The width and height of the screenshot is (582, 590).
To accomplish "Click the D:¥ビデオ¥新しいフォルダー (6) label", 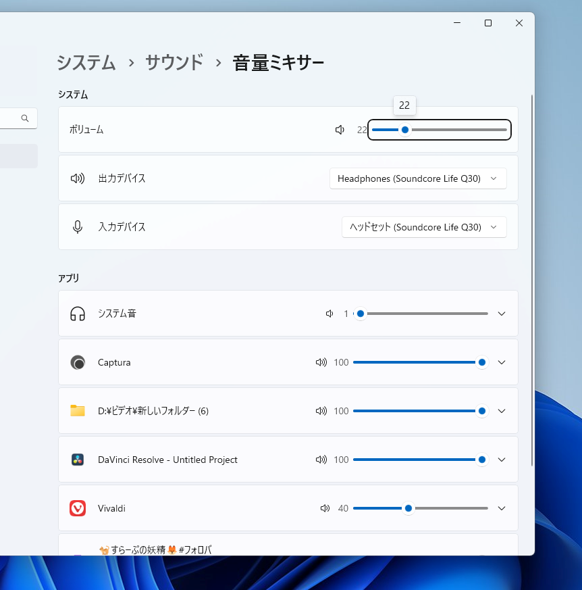I will [x=153, y=411].
